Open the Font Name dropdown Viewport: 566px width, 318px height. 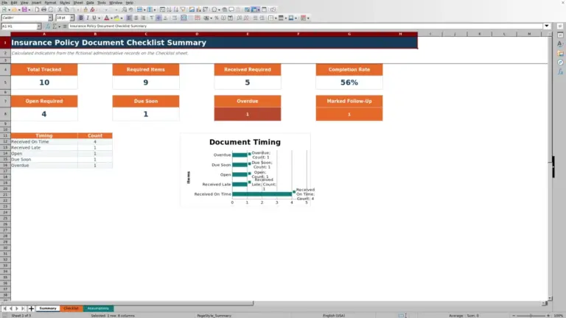(x=50, y=18)
